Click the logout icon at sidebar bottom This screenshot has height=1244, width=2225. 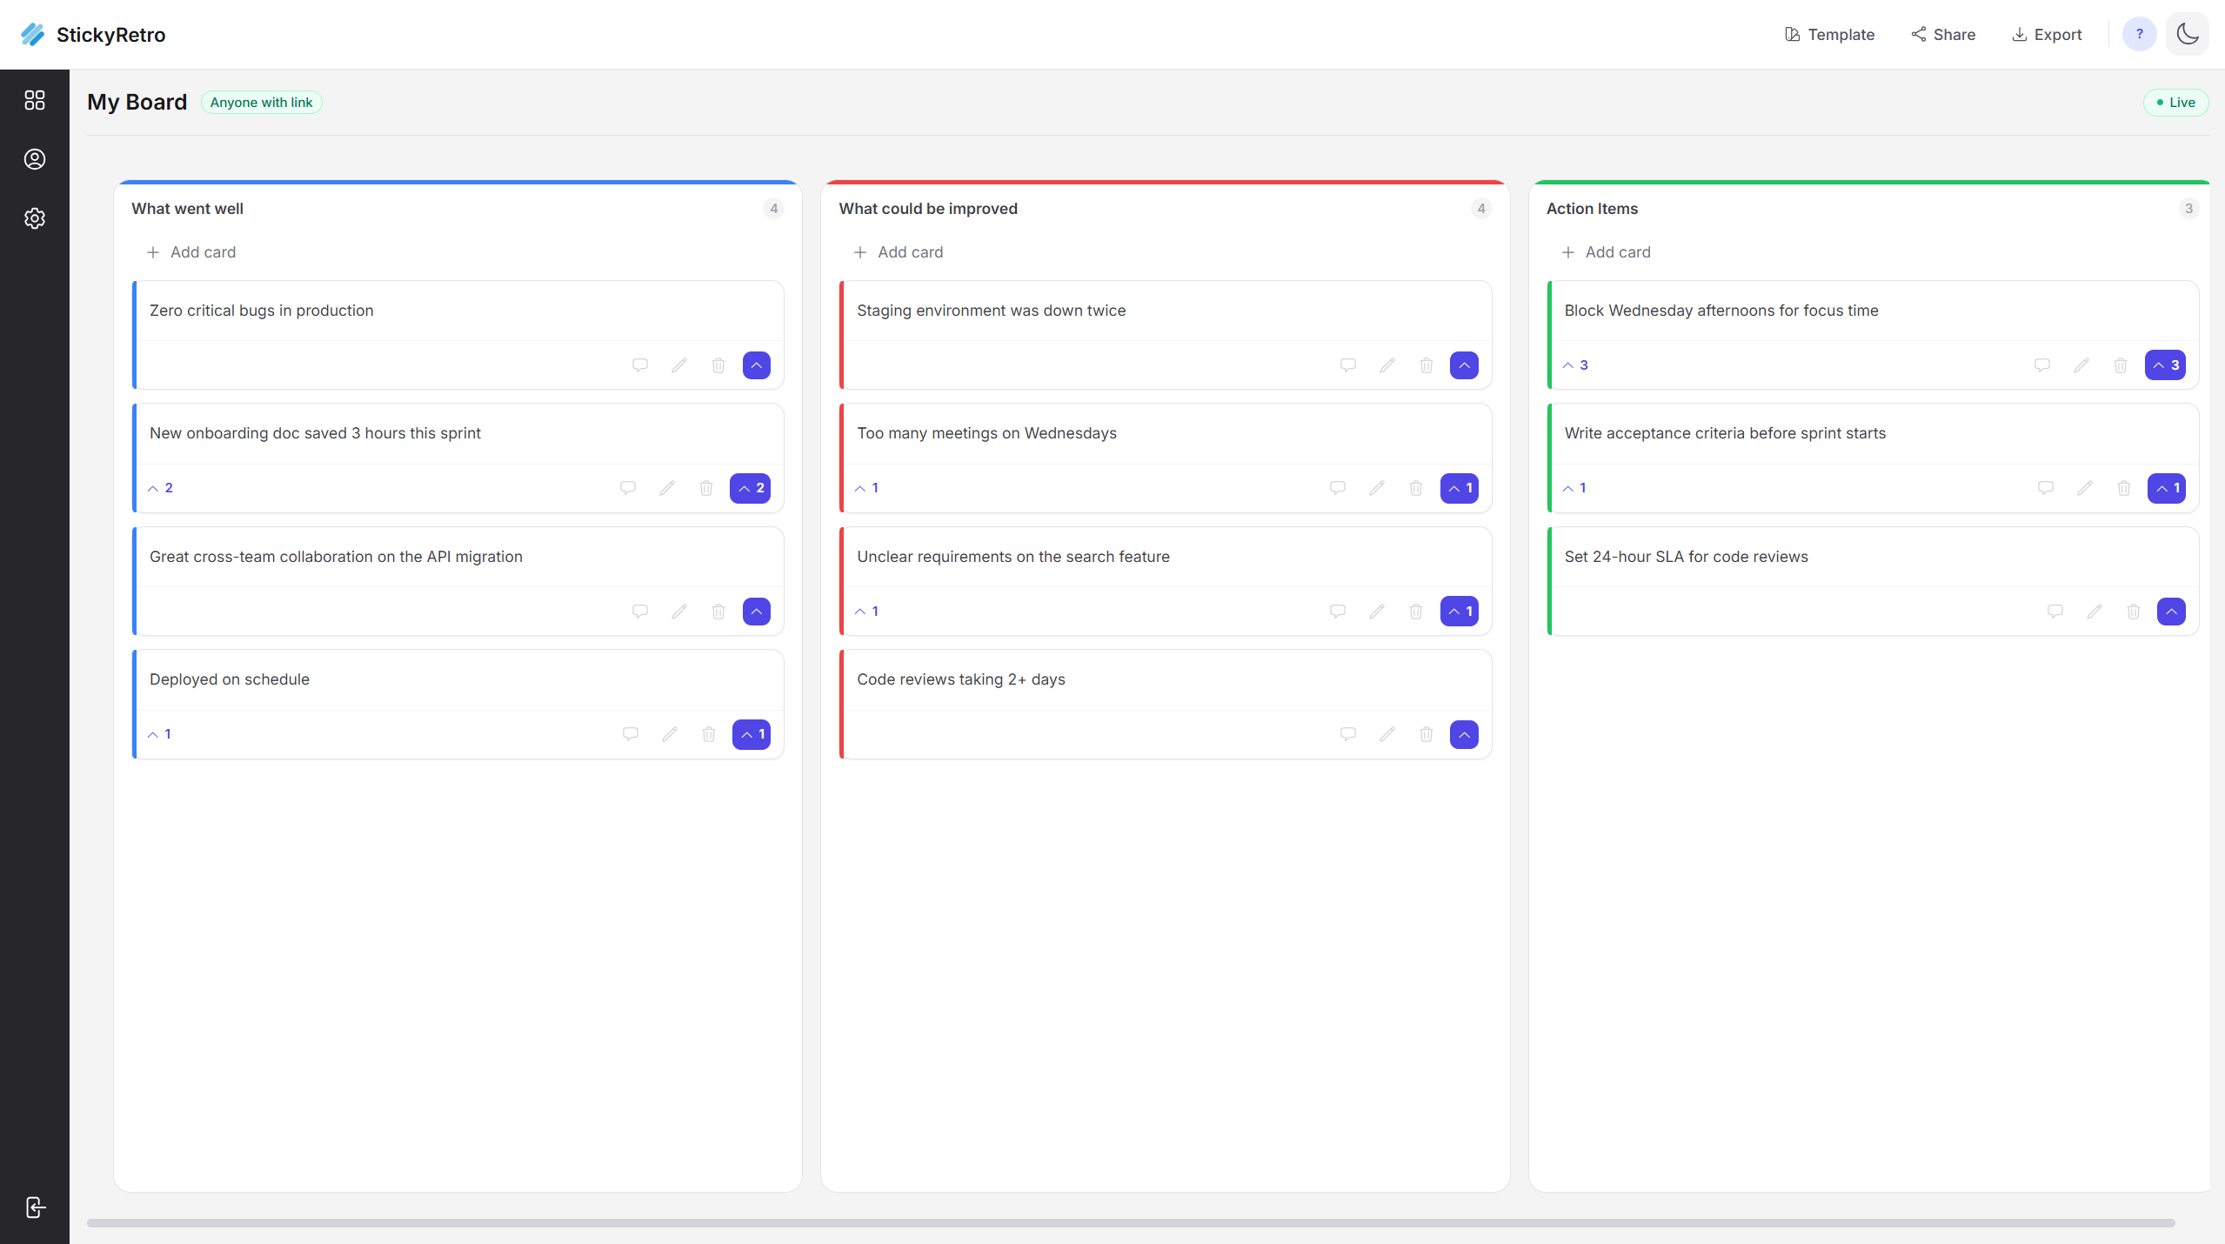(35, 1207)
